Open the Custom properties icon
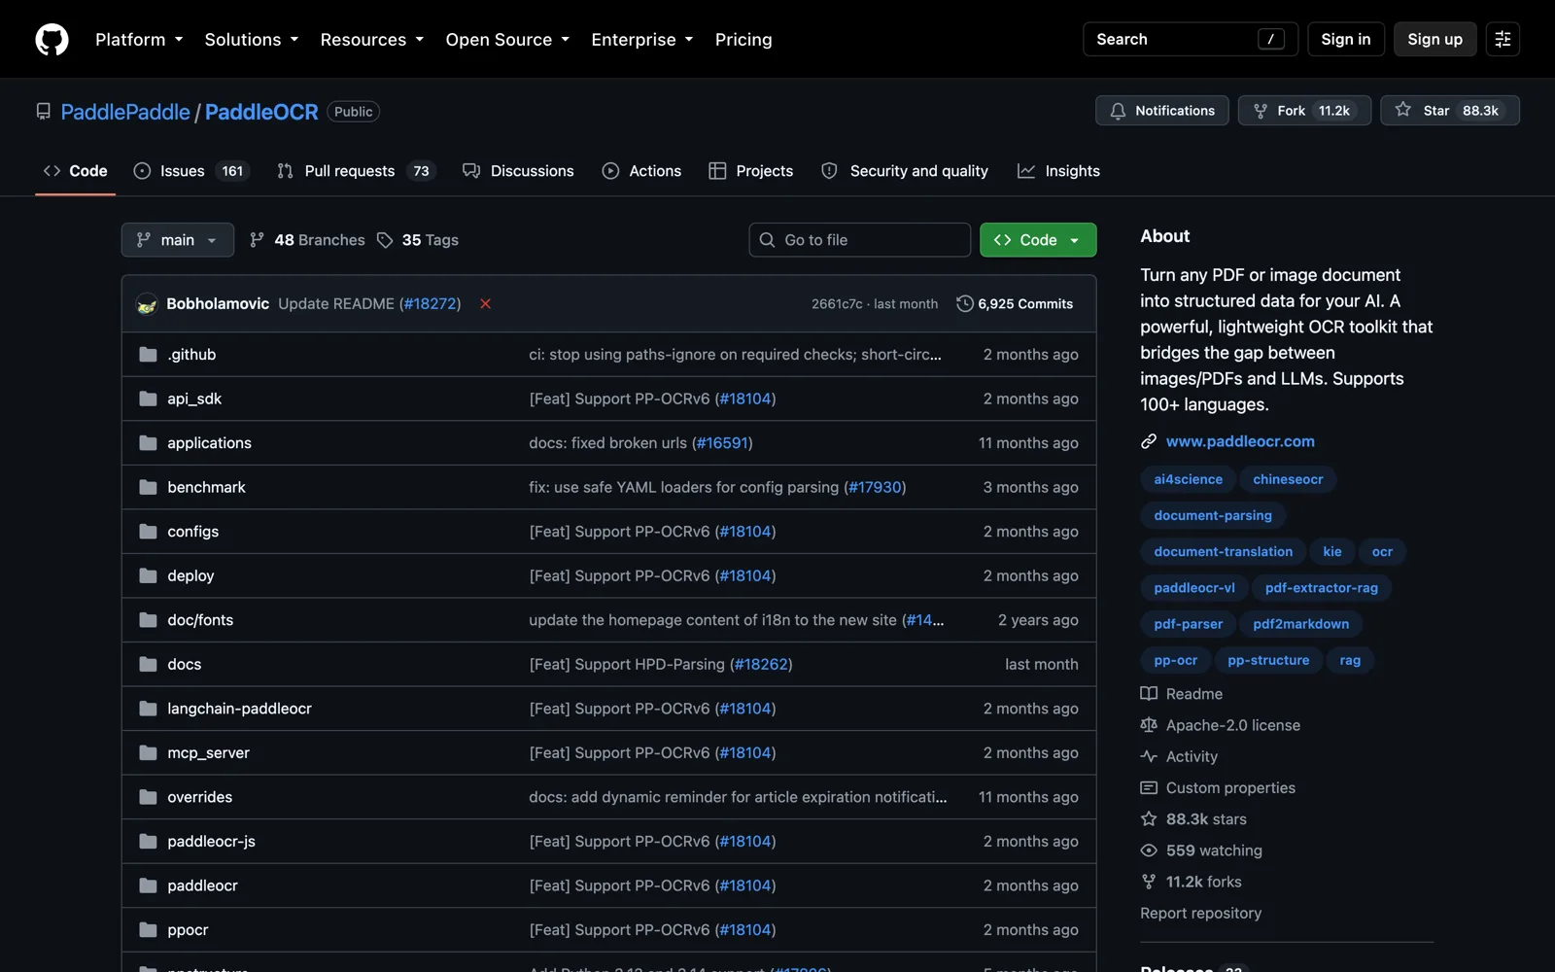The height and width of the screenshot is (972, 1555). point(1149,787)
